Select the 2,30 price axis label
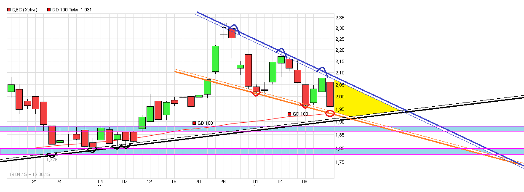 (340, 29)
